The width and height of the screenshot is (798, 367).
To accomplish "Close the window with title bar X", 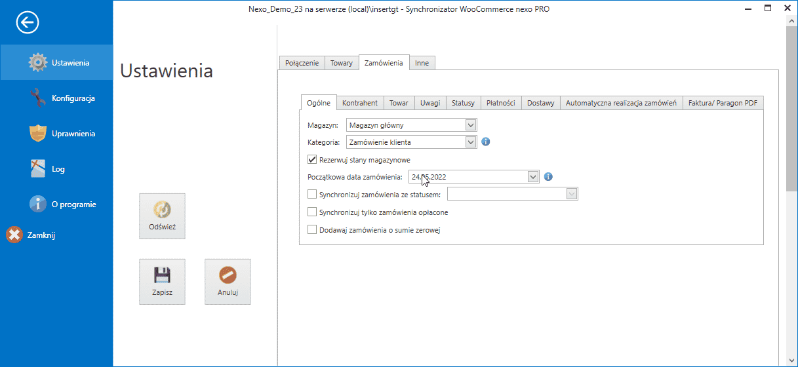I will point(788,9).
